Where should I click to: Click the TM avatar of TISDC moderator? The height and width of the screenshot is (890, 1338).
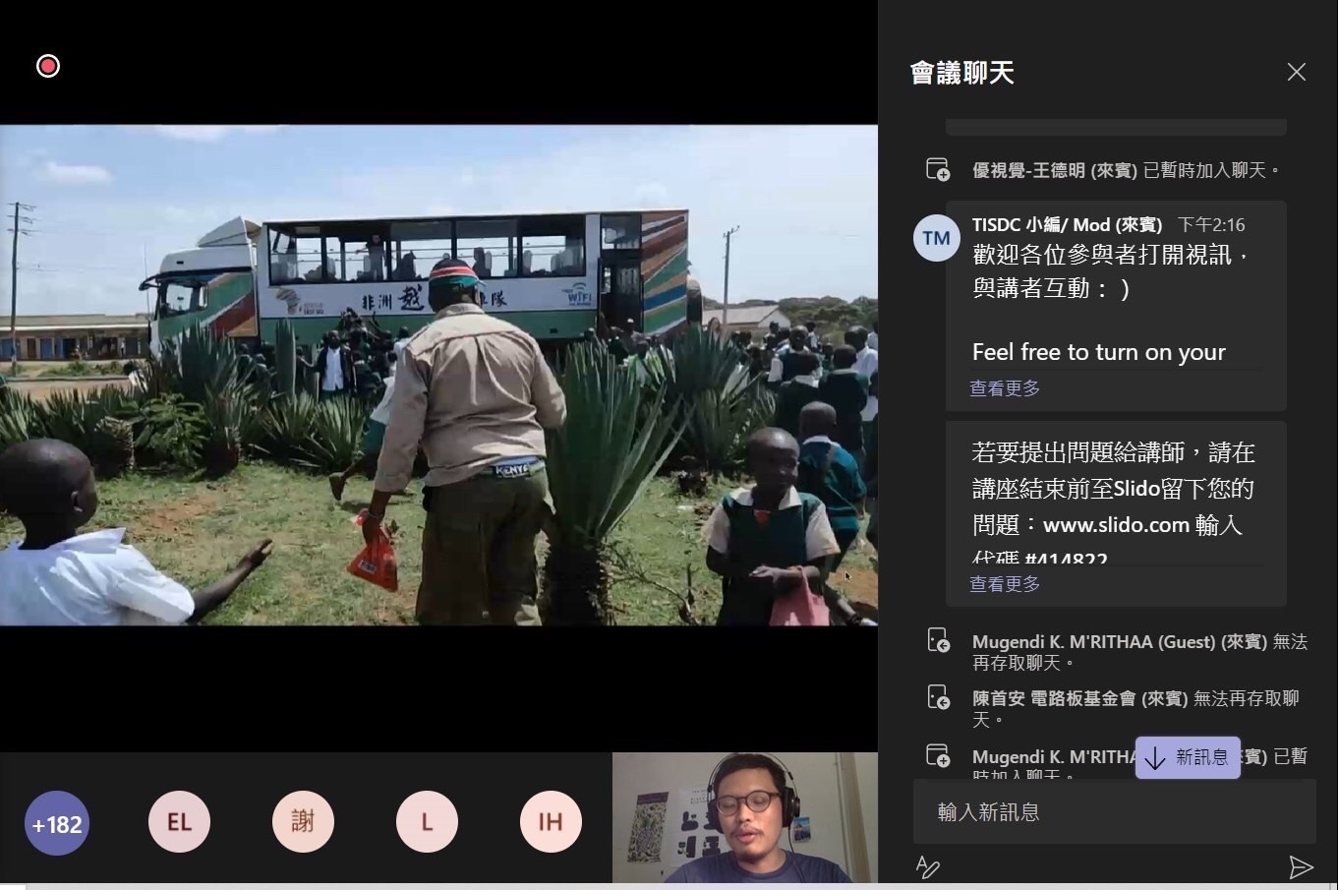(936, 238)
